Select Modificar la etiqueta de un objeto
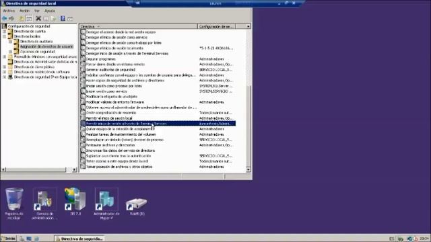This screenshot has width=431, height=242. pos(158,97)
